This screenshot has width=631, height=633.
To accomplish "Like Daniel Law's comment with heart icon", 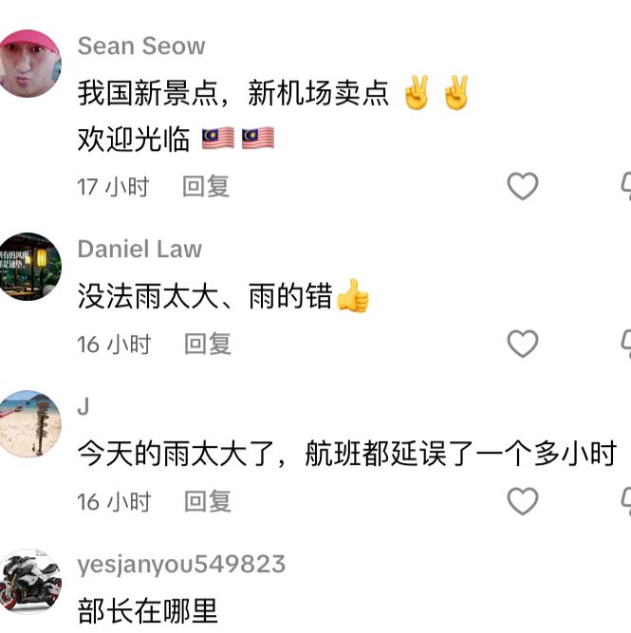I will coord(523,344).
